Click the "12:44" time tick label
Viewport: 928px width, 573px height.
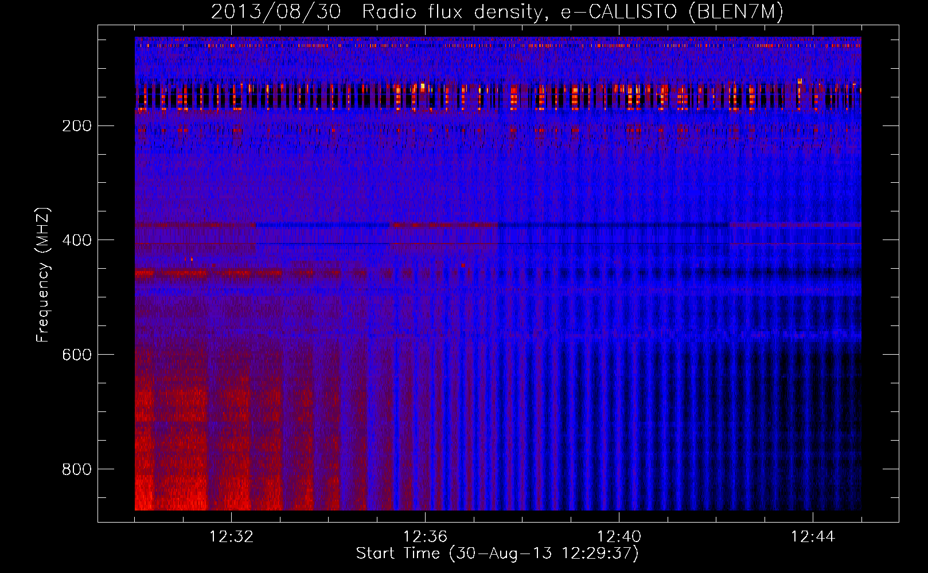[x=813, y=537]
